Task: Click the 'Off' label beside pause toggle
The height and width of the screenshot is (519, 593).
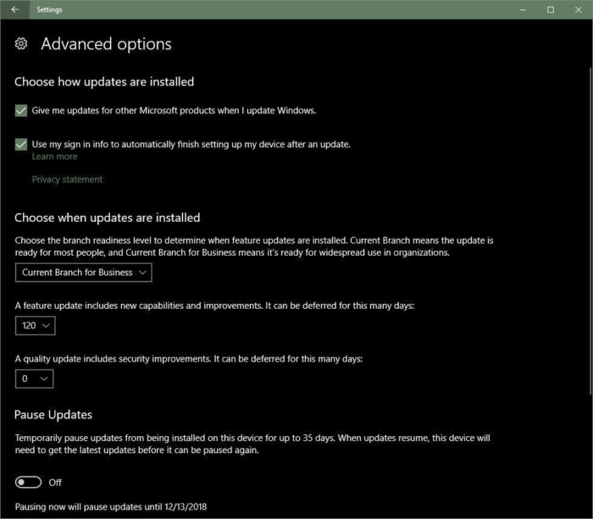Action: click(55, 483)
